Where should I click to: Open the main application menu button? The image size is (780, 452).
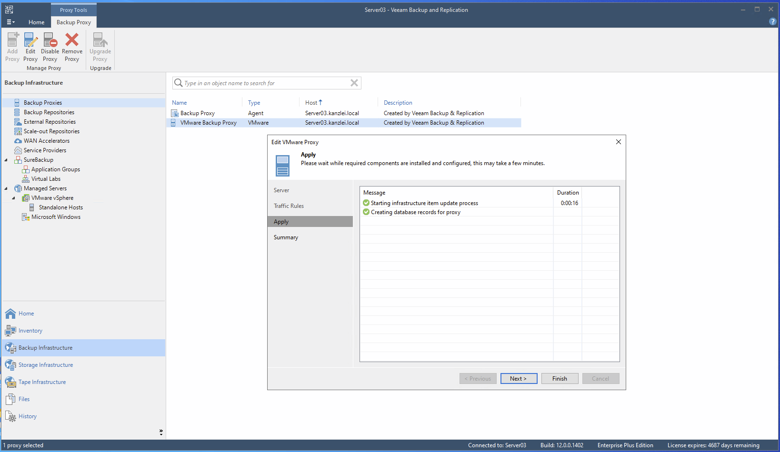tap(10, 22)
